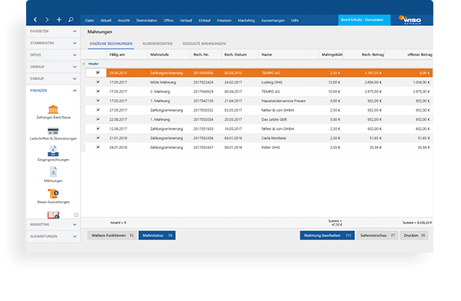This screenshot has width=461, height=301.
Task: Open Zahlungen Bank/Kasse icon
Action: point(53,109)
